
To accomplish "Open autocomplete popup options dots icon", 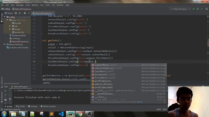I will coord(165,102).
